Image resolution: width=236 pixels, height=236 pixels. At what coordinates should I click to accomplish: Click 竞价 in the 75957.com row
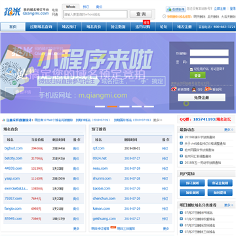[76, 199]
